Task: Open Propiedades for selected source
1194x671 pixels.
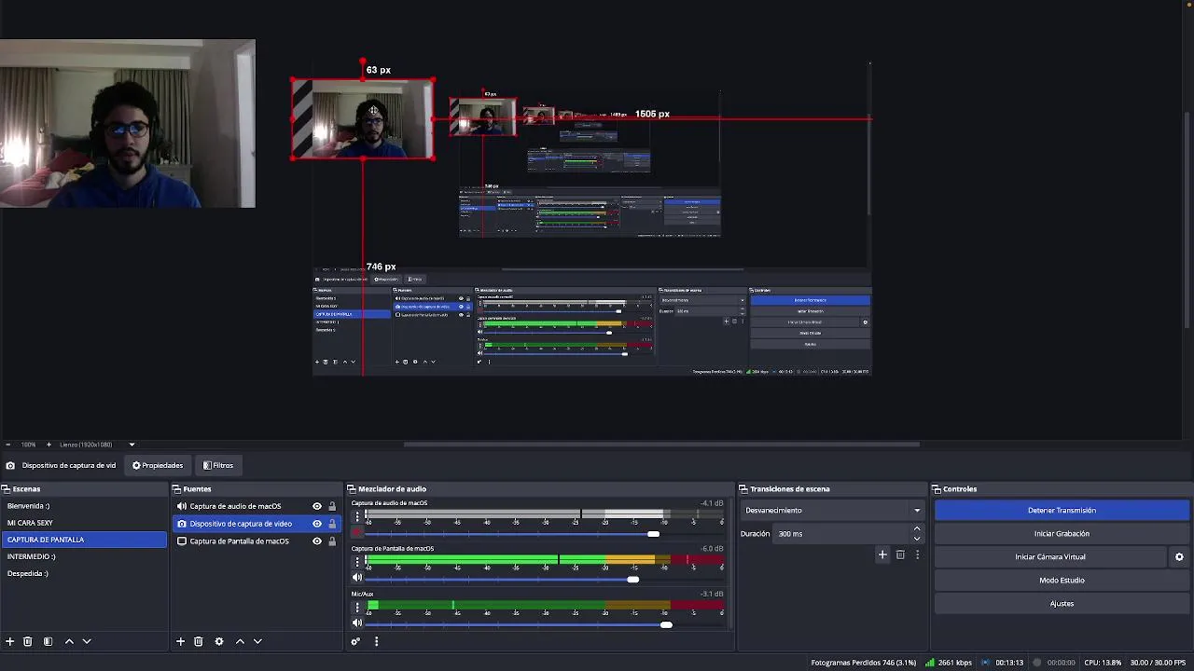Action: click(158, 465)
